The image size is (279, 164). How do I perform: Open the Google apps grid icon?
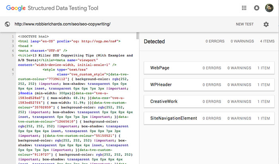[x=244, y=8]
